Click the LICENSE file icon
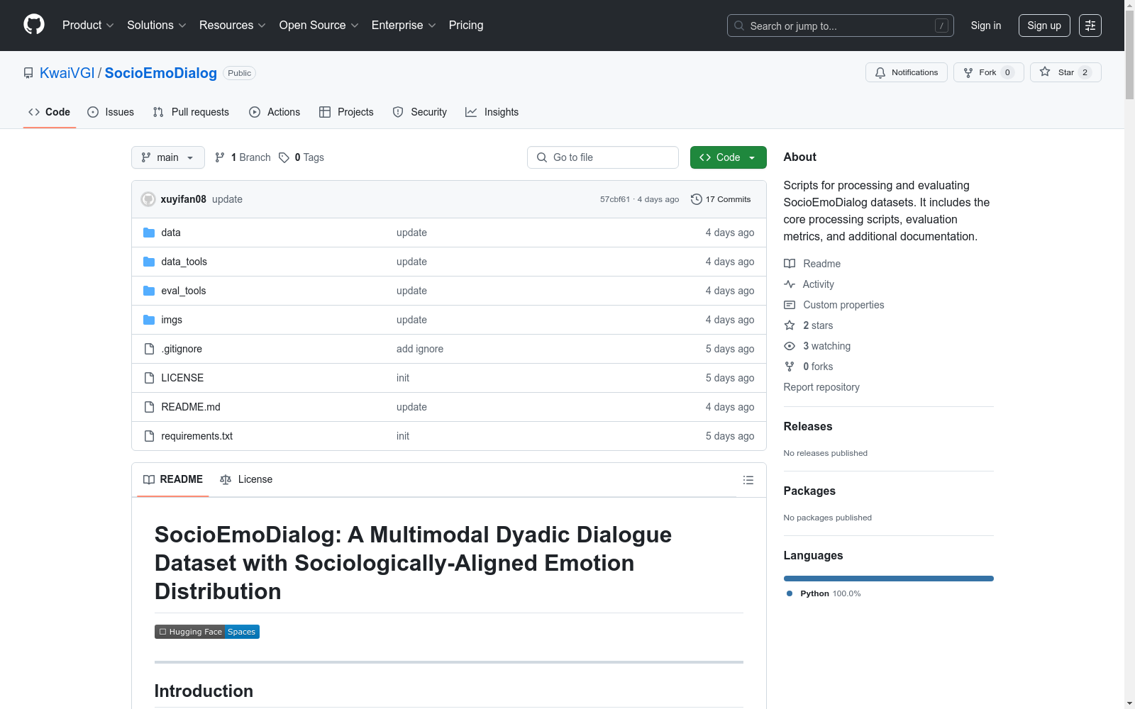Image resolution: width=1135 pixels, height=709 pixels. [x=149, y=378]
